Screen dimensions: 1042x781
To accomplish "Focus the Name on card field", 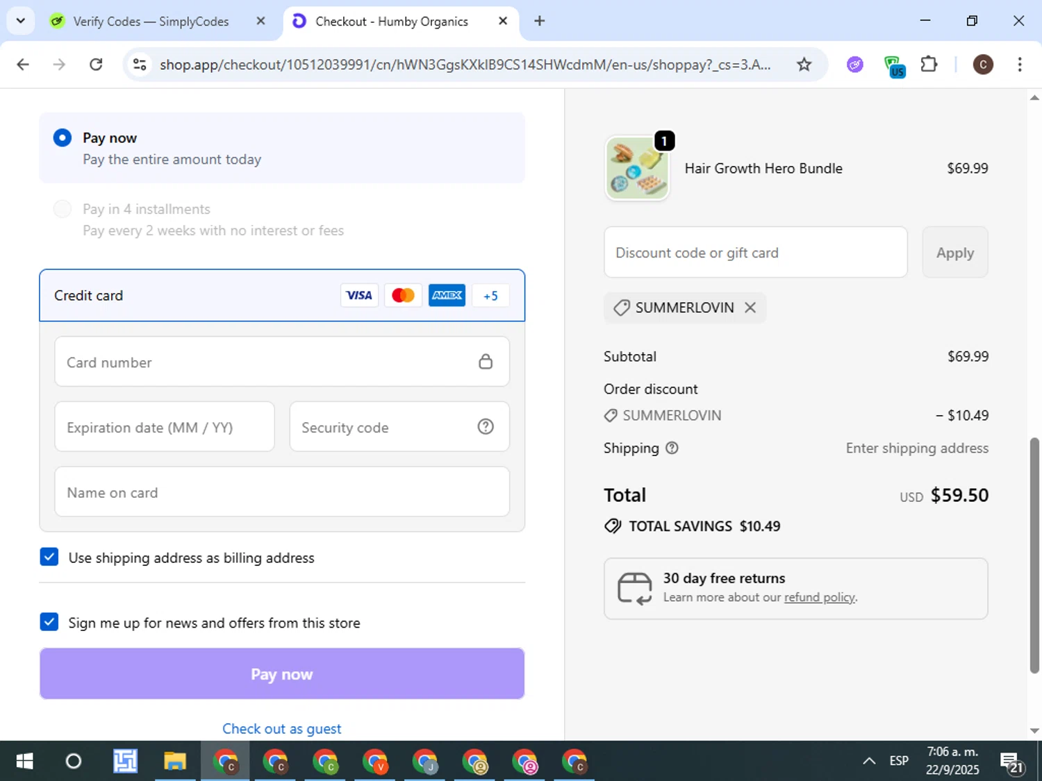I will pos(282,492).
